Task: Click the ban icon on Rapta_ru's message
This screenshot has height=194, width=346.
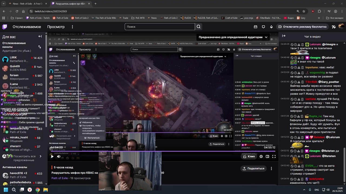Action: pos(292,116)
